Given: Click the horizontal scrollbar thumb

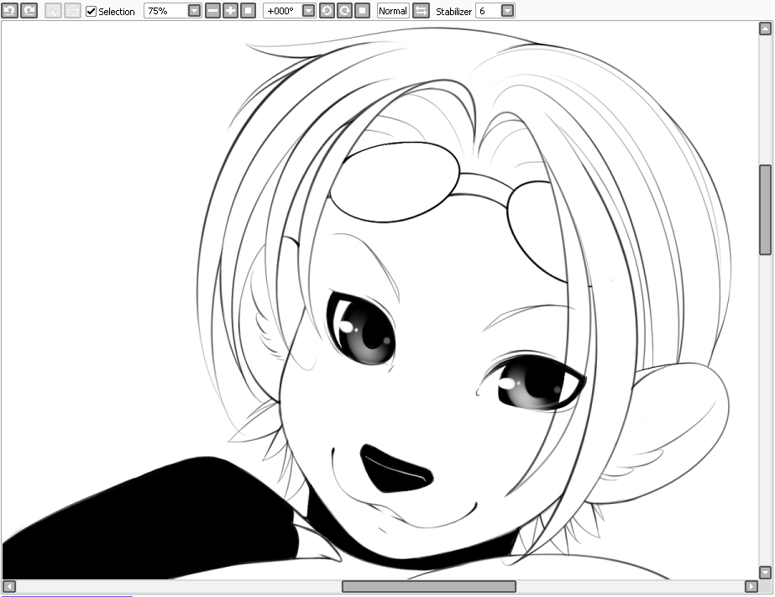Looking at the screenshot, I should point(428,586).
